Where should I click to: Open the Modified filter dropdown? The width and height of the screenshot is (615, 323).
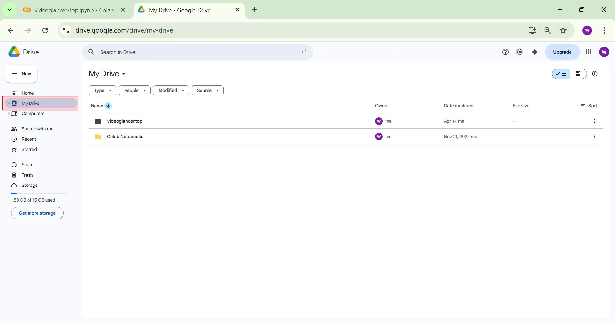point(171,90)
